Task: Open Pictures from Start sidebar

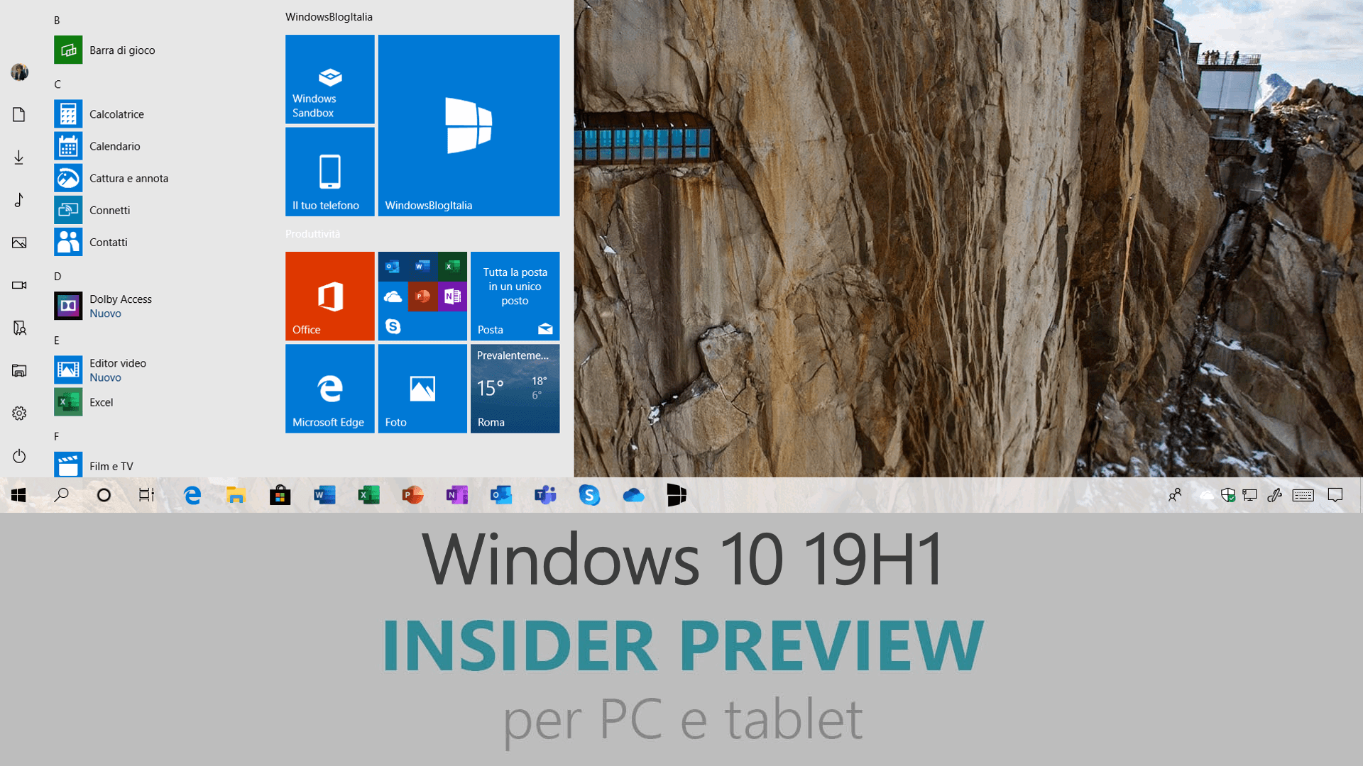Action: tap(19, 243)
